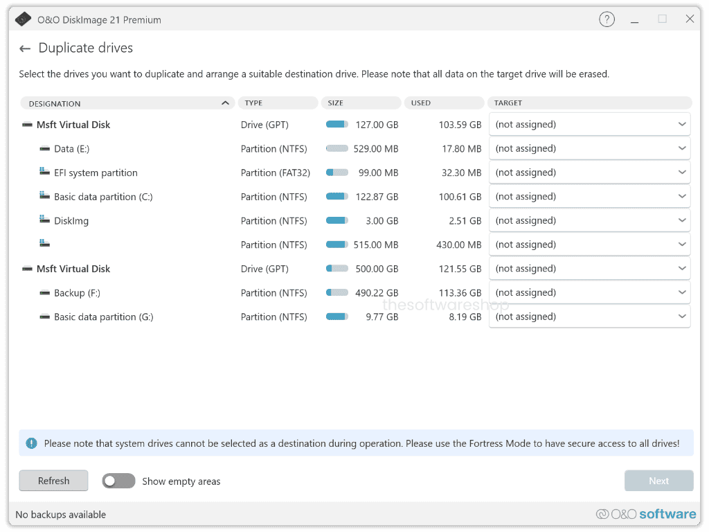
Task: Click the USED column header
Action: [x=445, y=103]
